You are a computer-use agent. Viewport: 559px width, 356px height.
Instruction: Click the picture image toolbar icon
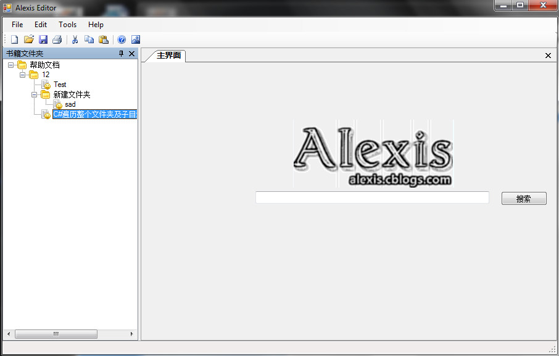(136, 39)
